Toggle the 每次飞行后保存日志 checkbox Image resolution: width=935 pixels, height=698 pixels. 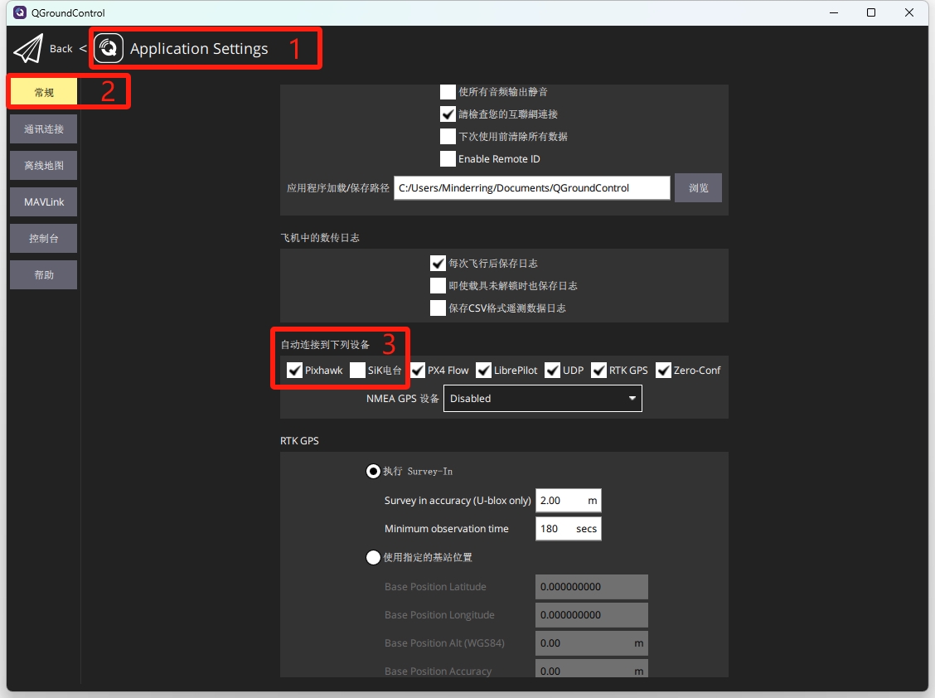[438, 263]
